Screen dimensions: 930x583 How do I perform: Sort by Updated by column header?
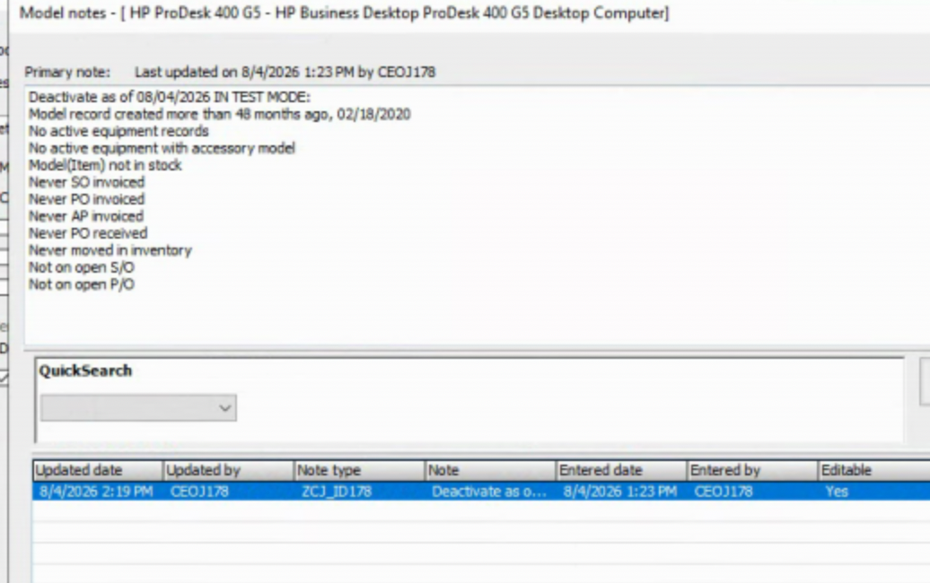(228, 470)
